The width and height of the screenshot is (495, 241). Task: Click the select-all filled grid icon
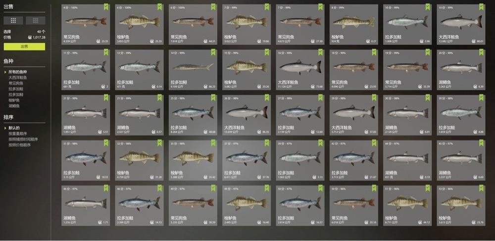pos(13,20)
